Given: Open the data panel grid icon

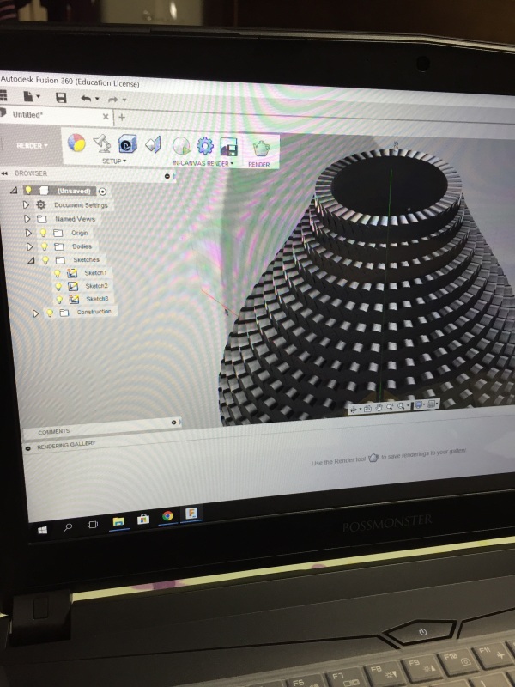Looking at the screenshot, I should click(x=3, y=95).
